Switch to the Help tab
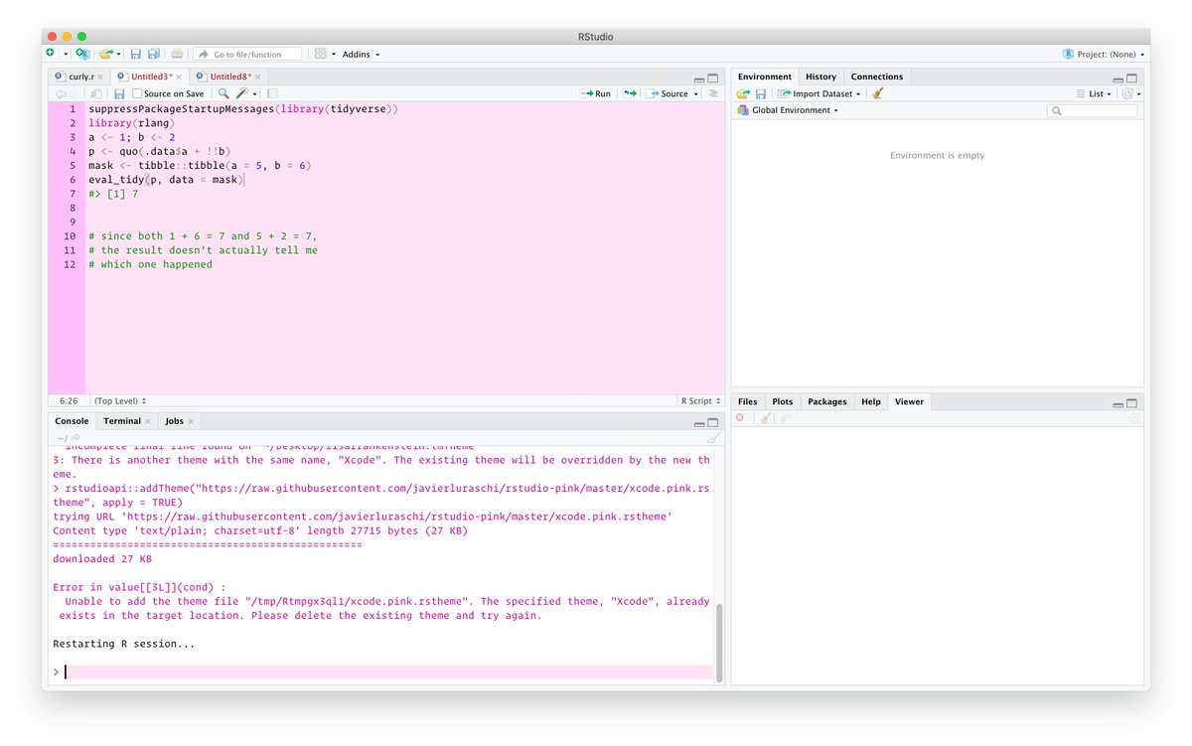This screenshot has width=1192, height=746. 871,401
